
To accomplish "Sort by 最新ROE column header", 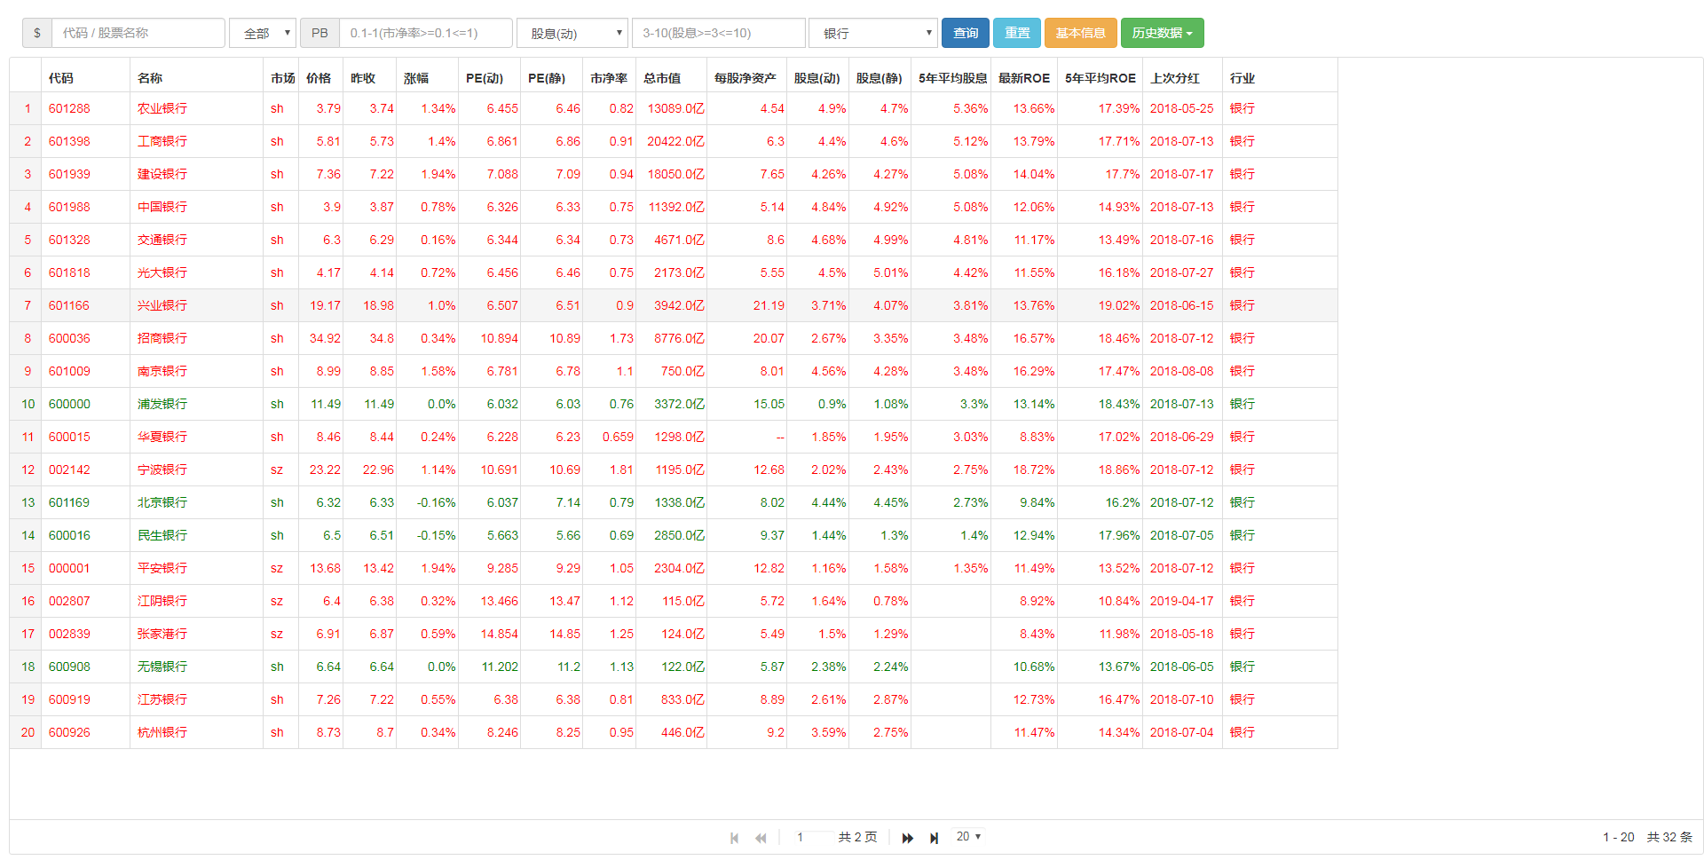I will [x=1024, y=78].
